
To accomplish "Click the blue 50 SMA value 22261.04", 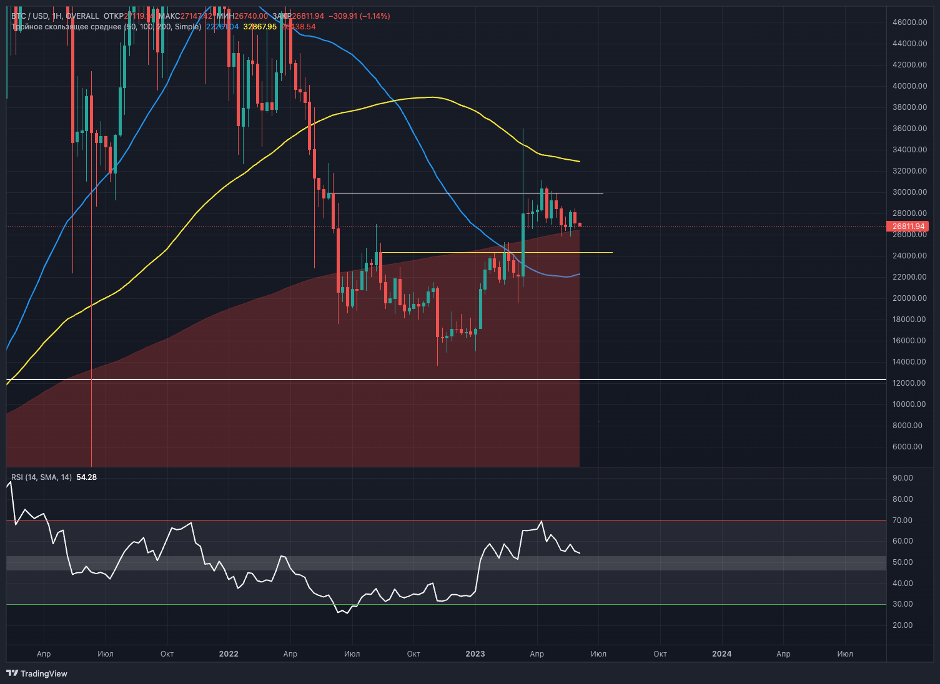I will pyautogui.click(x=222, y=27).
